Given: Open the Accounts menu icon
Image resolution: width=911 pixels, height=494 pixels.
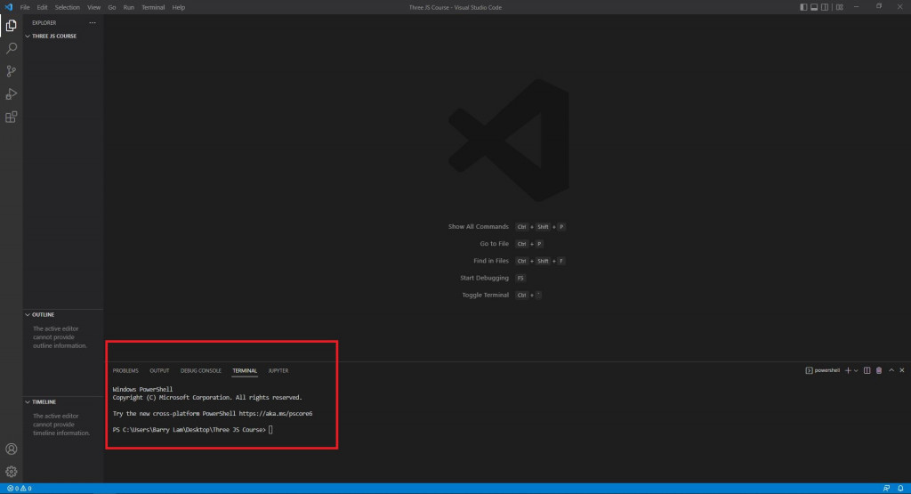Looking at the screenshot, I should [11, 449].
